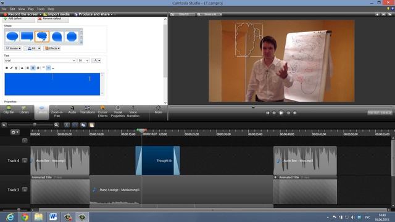Click inside the blue callout text box
This screenshot has height=222, width=395.
tap(52, 84)
